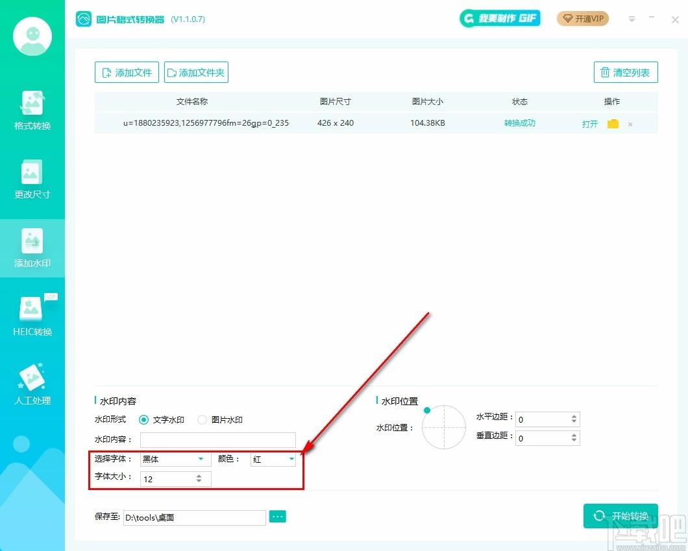Viewport: 688px width, 551px height.
Task: Increase 垂直边距 with up arrow
Action: [574, 435]
